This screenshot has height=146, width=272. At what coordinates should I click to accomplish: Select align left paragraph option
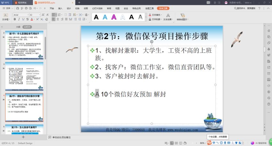[x=54, y=19]
